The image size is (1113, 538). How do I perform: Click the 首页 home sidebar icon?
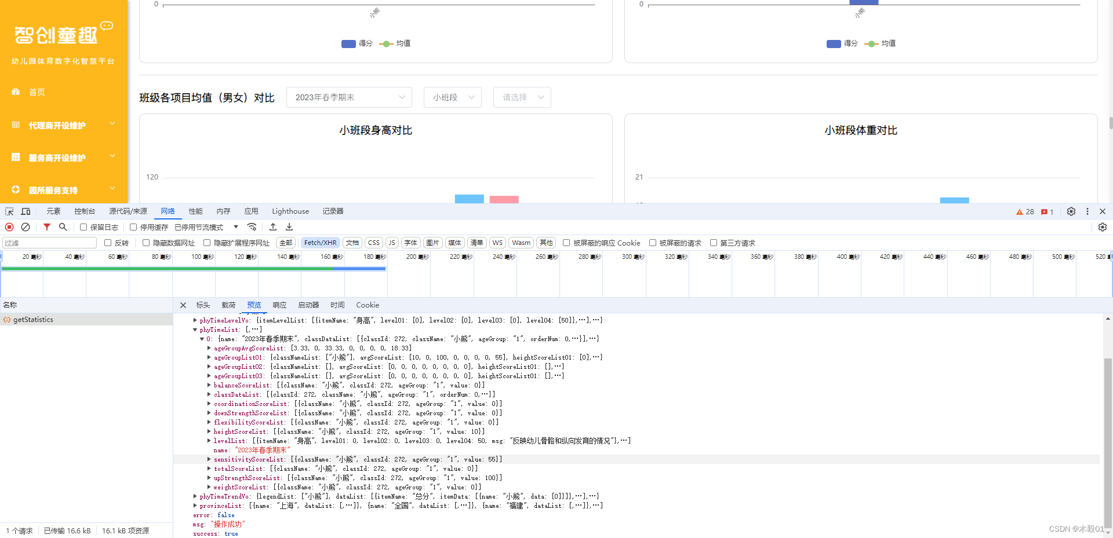coord(16,92)
